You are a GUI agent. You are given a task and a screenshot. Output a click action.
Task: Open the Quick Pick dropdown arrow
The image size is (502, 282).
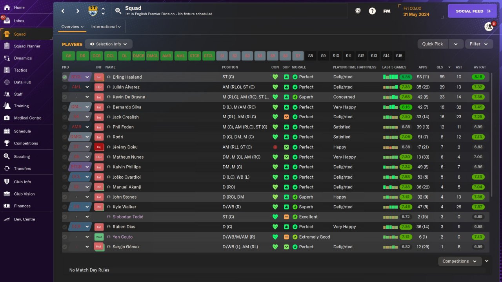pos(456,44)
